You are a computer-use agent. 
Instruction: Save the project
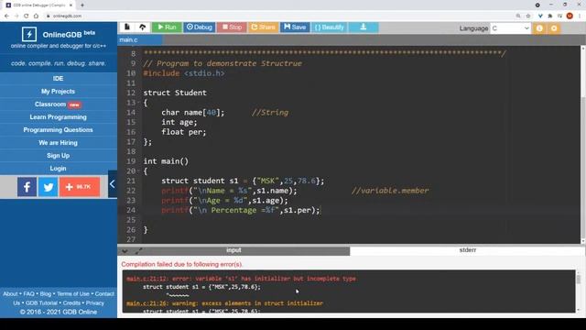(x=295, y=27)
